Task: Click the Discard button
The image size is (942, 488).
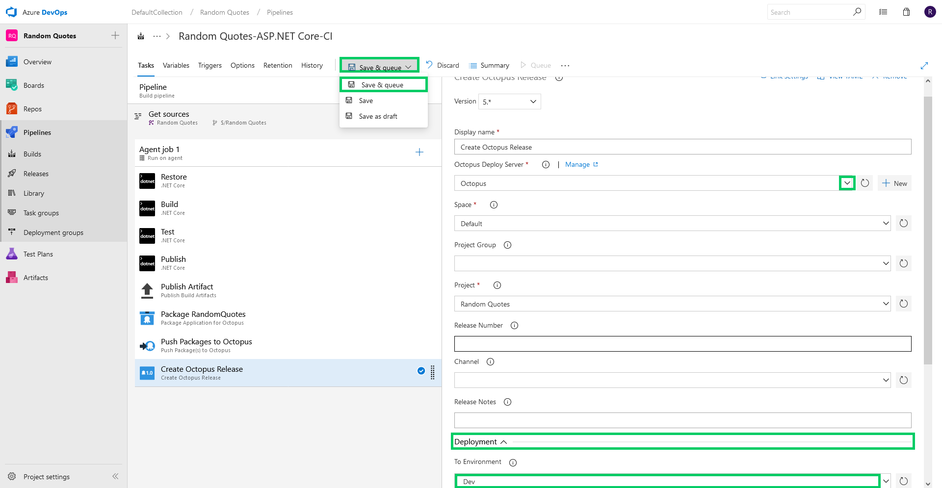Action: click(443, 65)
